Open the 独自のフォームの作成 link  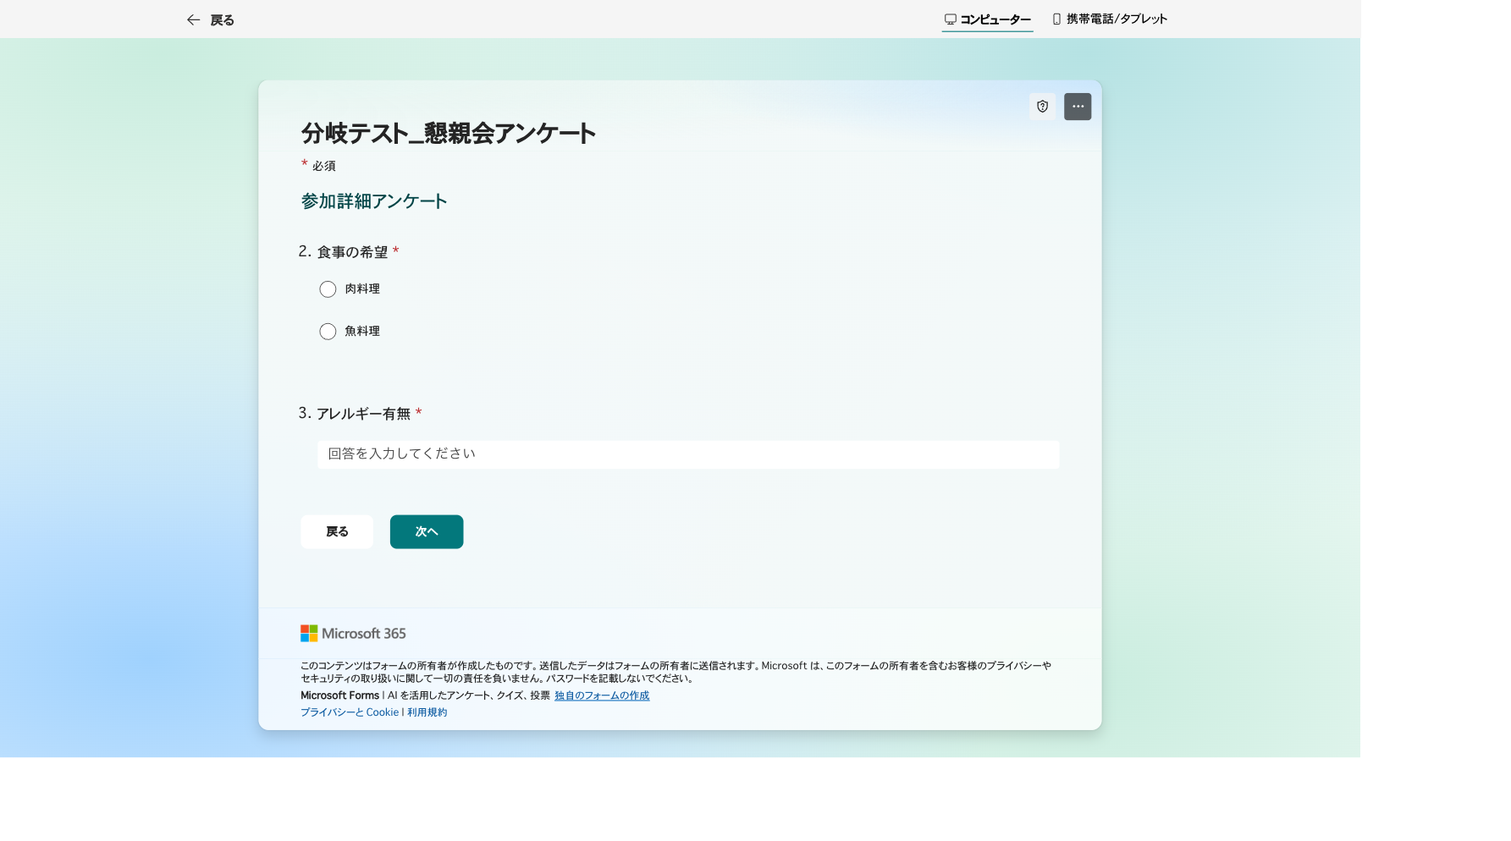pos(602,695)
